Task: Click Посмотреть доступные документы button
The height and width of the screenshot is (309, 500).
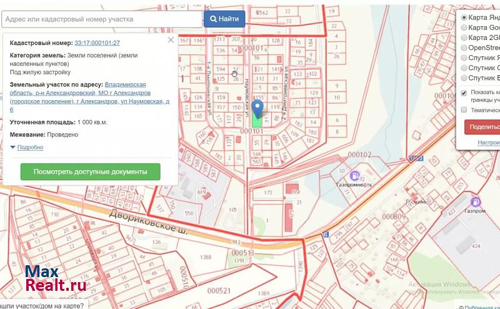Action: 90,171
